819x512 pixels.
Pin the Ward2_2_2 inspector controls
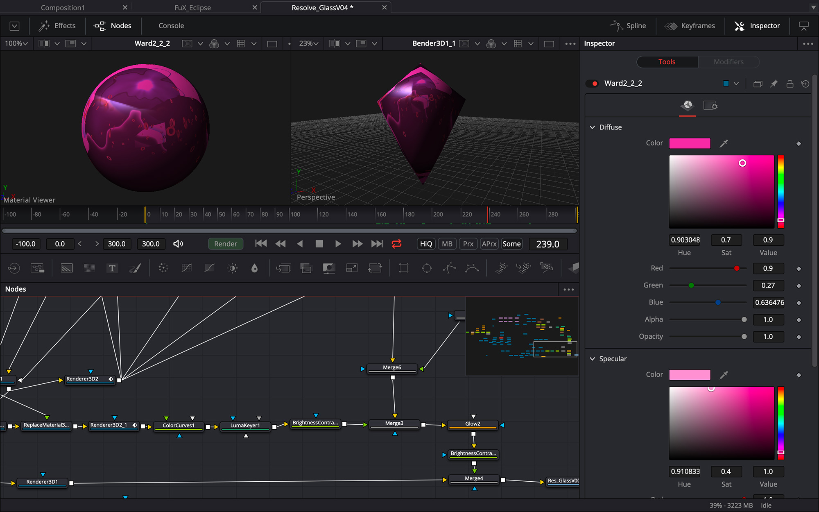point(774,84)
